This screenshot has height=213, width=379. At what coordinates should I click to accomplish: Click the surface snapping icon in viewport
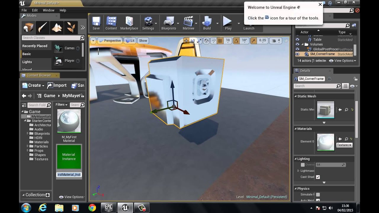coord(213,41)
